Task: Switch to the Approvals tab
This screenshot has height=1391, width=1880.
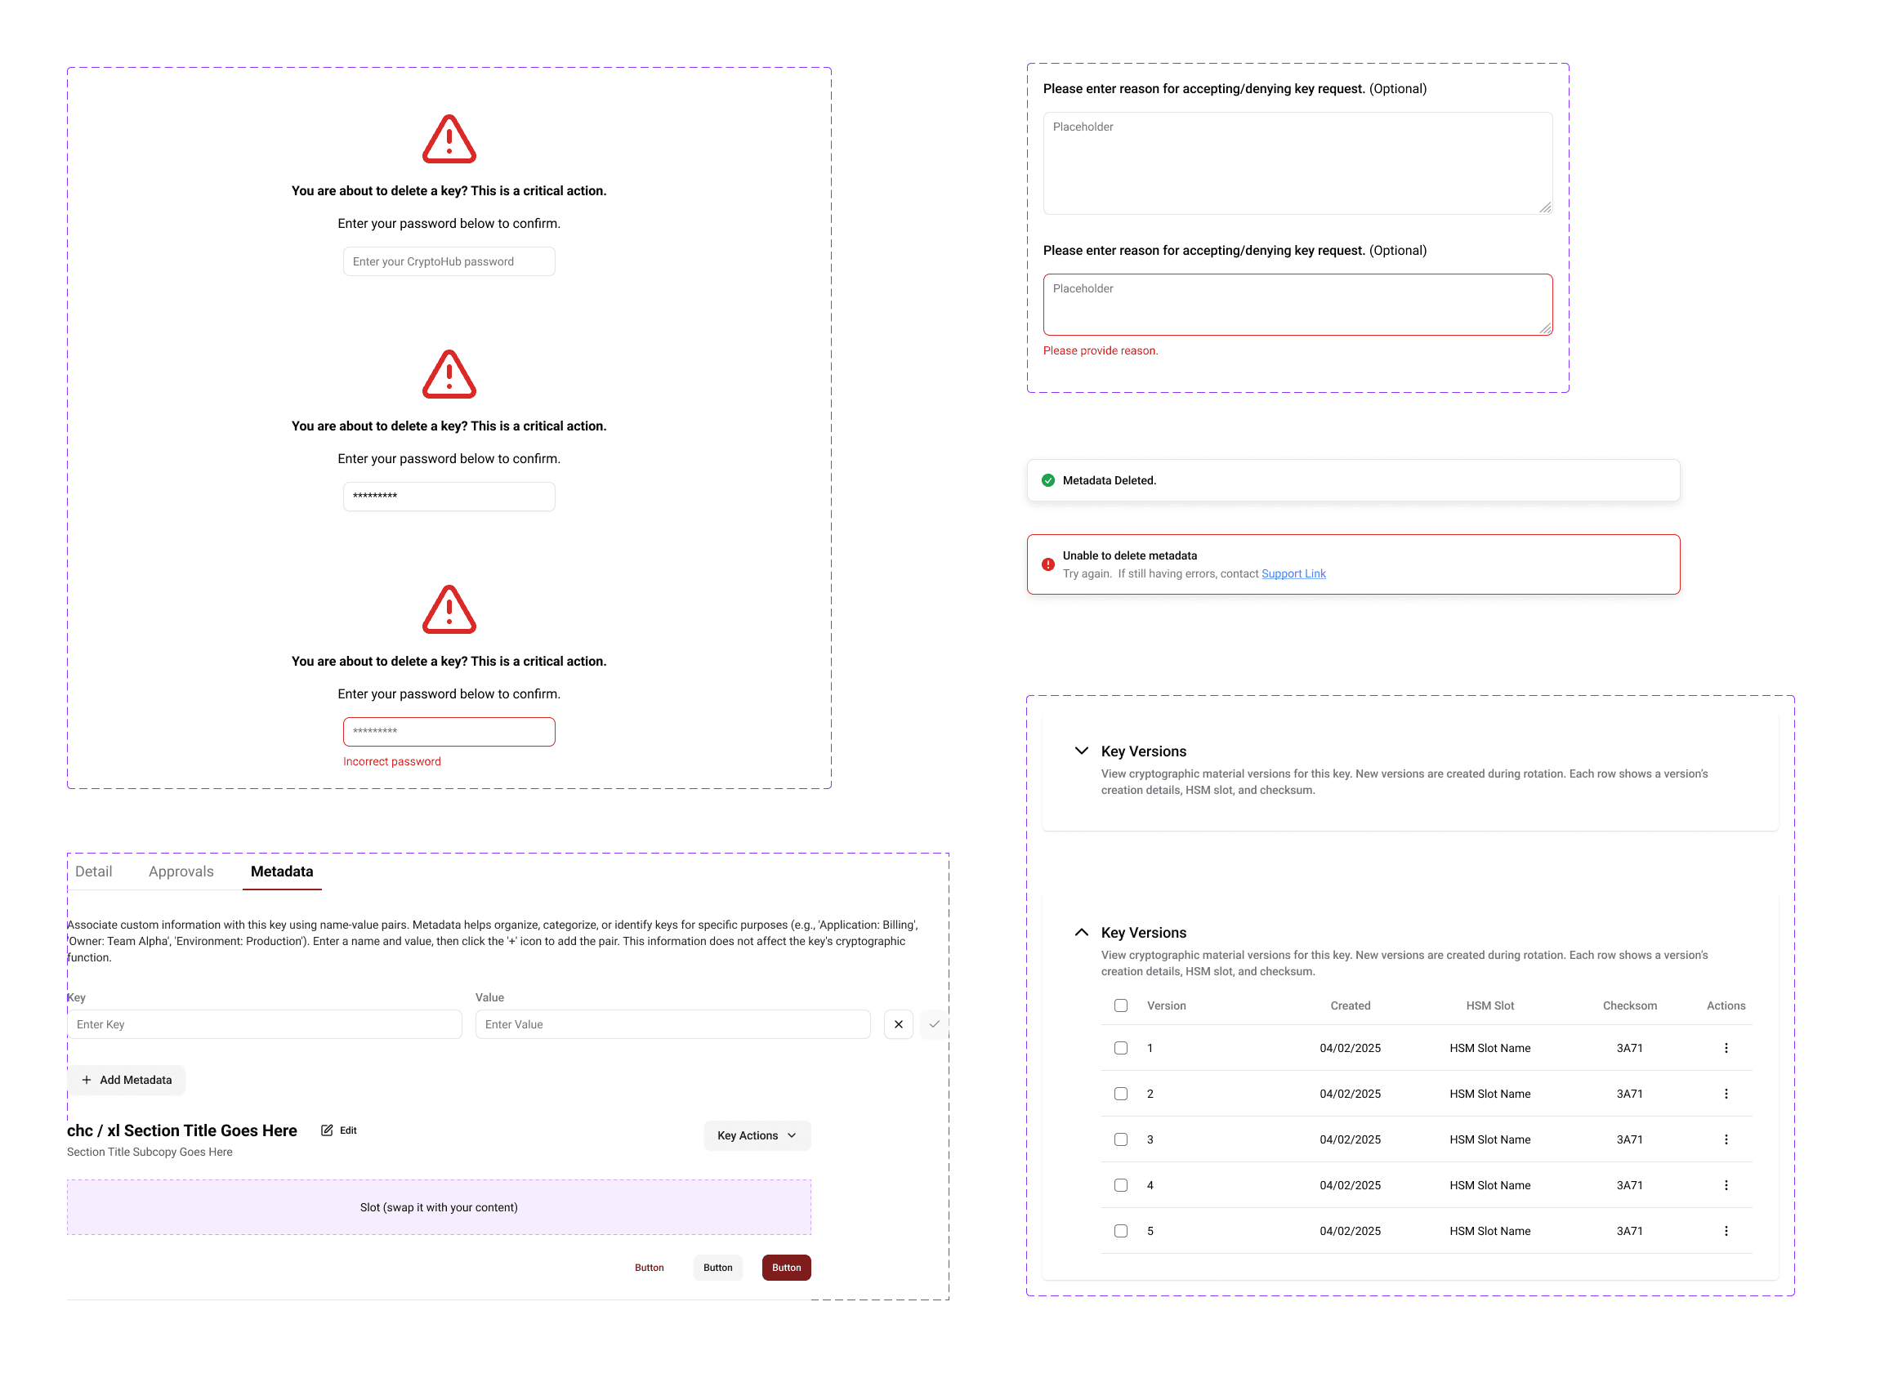Action: coord(181,872)
